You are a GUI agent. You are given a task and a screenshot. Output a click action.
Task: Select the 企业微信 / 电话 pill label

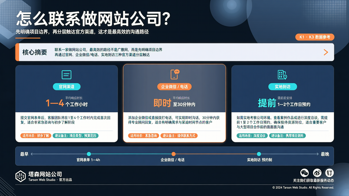tap(174, 87)
